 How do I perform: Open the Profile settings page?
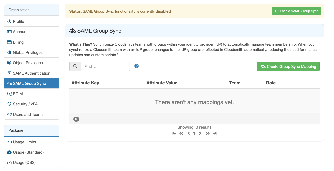[19, 22]
